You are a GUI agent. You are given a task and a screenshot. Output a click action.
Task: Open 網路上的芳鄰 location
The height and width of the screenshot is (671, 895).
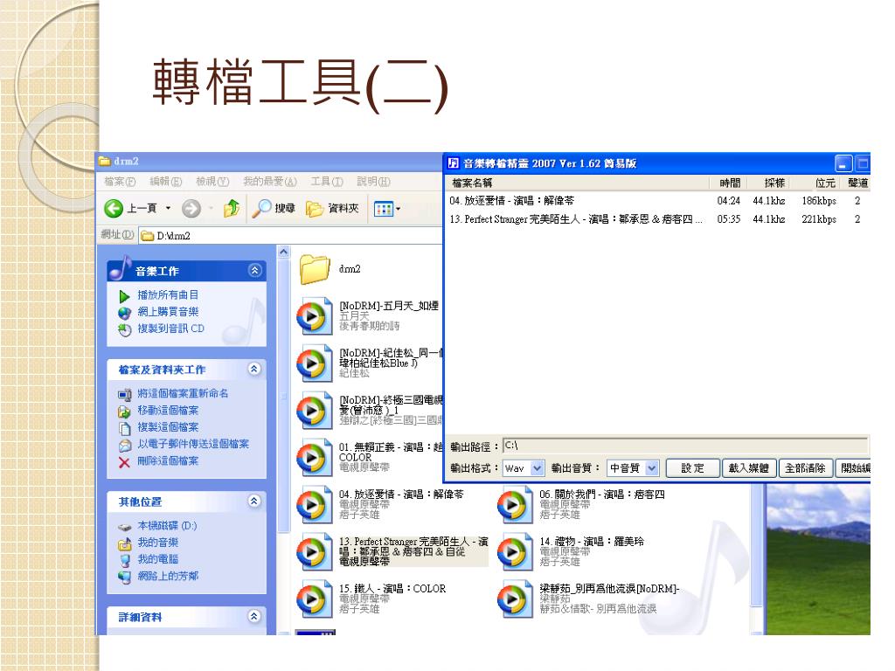pos(168,576)
